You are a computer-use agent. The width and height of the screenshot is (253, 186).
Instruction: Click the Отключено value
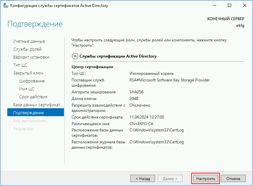pos(140,105)
